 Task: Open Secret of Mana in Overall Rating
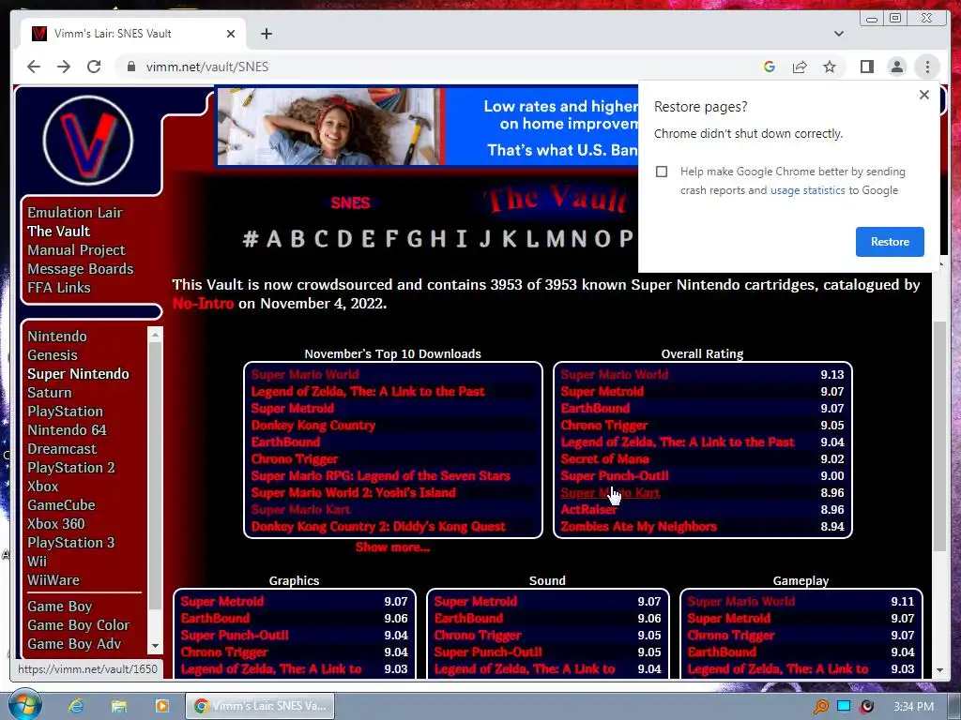pos(604,458)
